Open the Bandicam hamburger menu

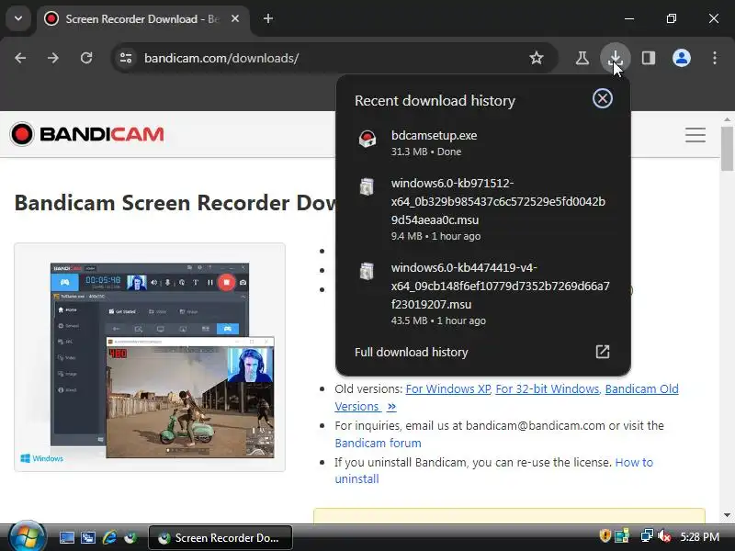pyautogui.click(x=695, y=135)
